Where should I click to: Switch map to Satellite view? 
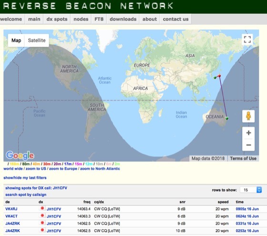point(37,41)
